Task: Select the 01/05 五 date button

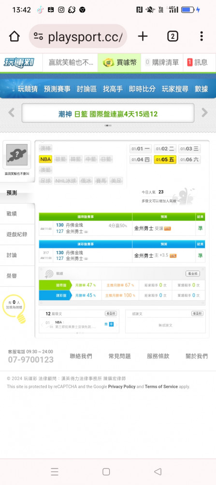Action: coord(165,160)
